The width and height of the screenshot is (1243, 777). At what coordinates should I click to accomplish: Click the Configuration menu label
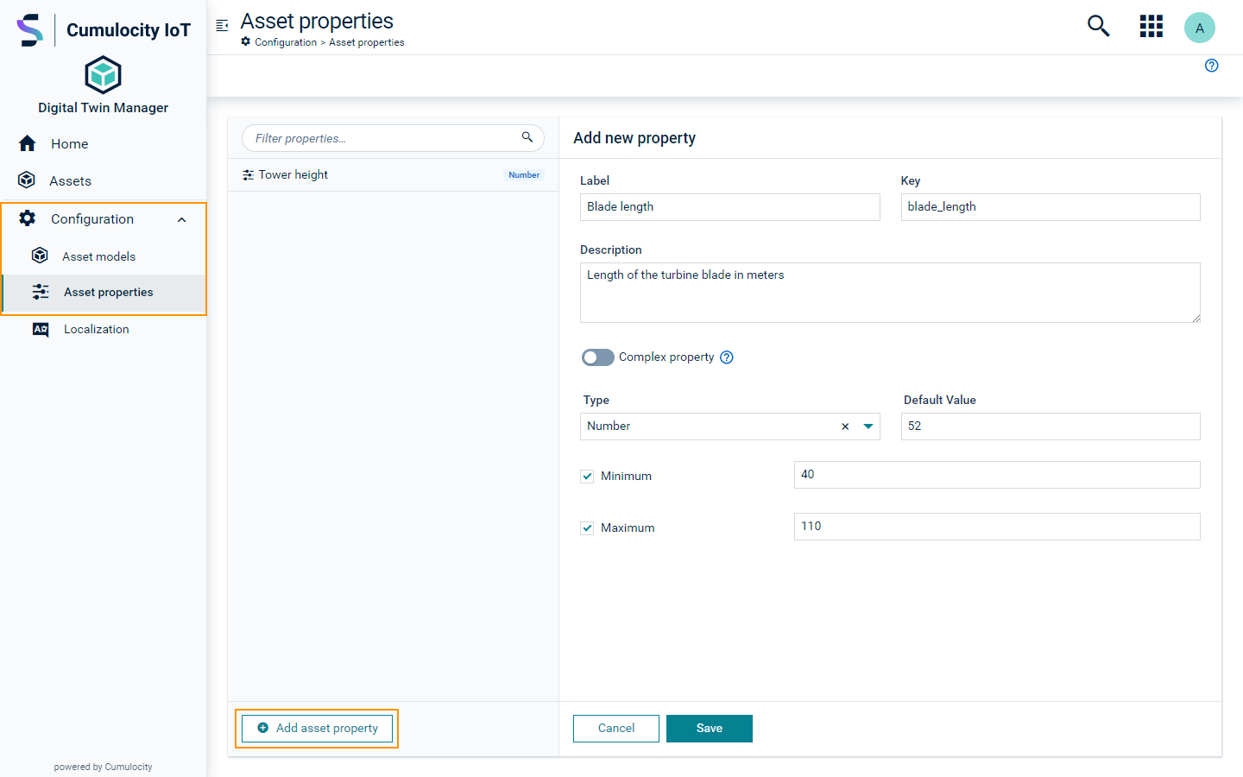tap(92, 219)
